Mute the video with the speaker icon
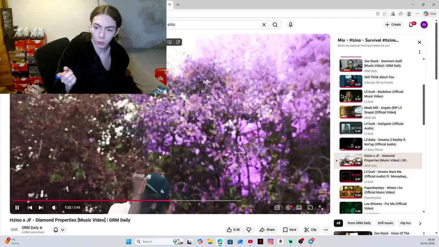The image size is (439, 247). (54, 208)
